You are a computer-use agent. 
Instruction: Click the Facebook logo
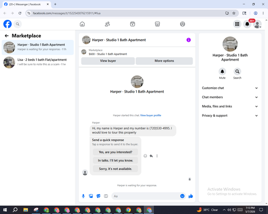pos(8,24)
